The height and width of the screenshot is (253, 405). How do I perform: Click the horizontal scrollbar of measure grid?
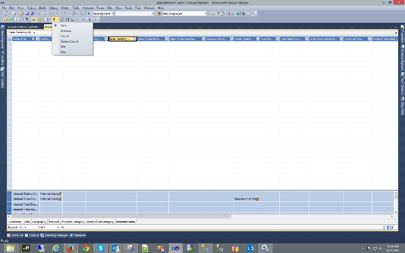click(121, 217)
